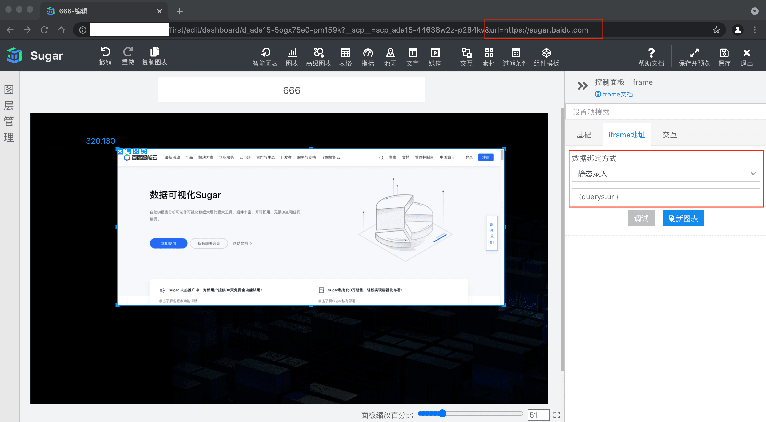Click 解决方案 menu in embedded page
Viewport: 766px width, 422px height.
[206, 157]
